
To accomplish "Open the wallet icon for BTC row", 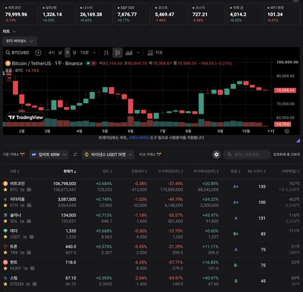I will [29, 190].
